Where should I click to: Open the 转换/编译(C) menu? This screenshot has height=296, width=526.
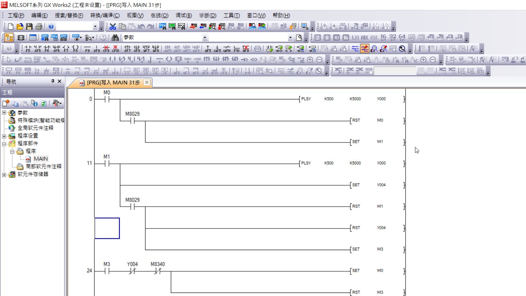(x=105, y=15)
